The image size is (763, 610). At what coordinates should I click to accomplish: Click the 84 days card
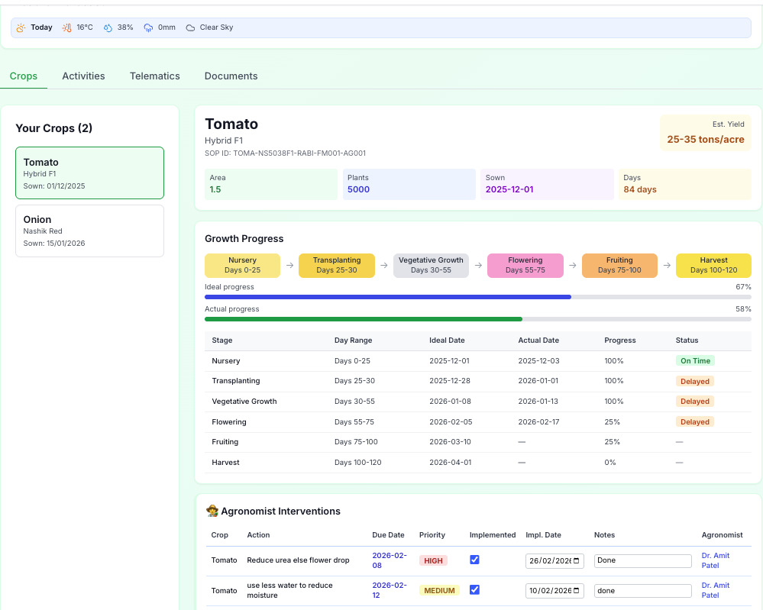pos(685,184)
